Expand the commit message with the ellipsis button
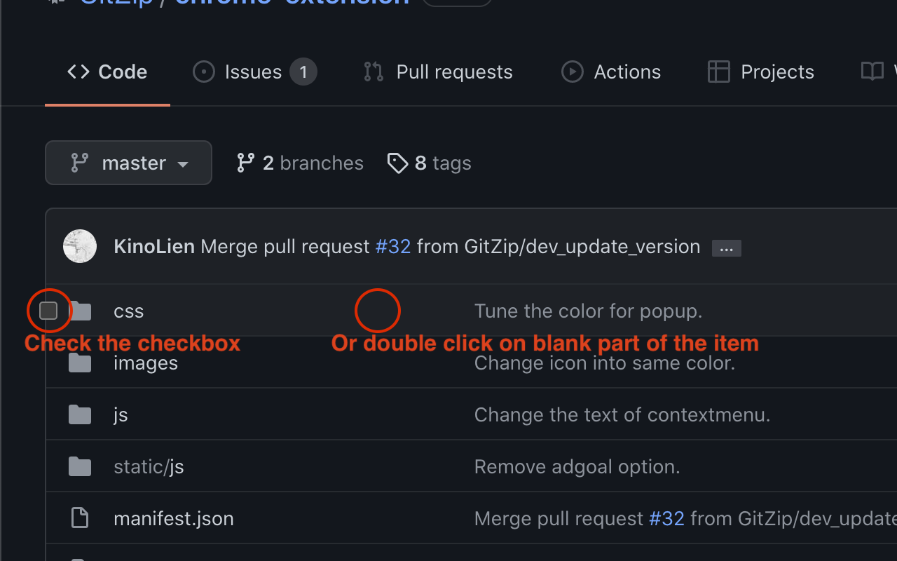 (x=726, y=248)
